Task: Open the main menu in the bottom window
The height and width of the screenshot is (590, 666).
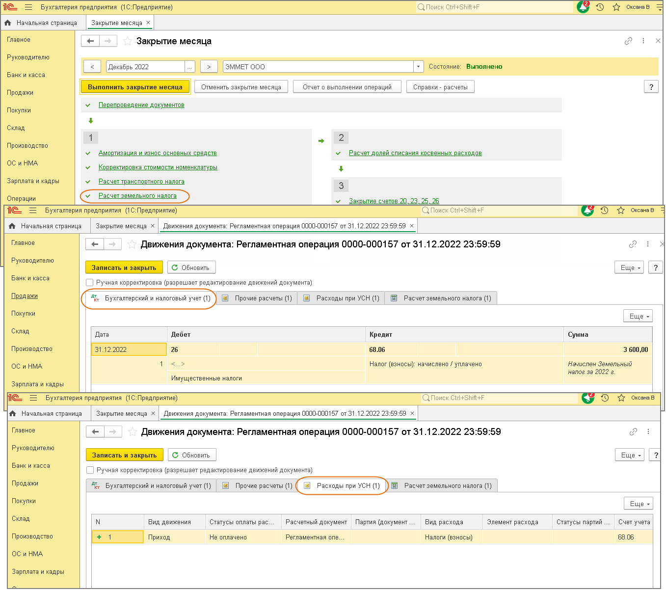Action: 33,398
